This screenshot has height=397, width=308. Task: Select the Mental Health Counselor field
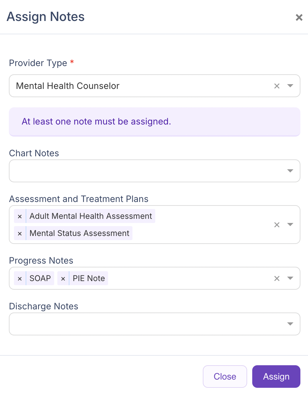127,86
